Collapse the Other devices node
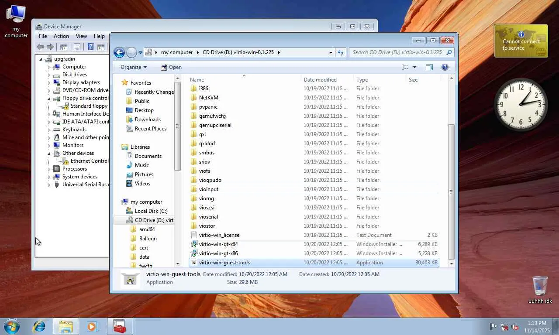The width and height of the screenshot is (559, 335). [x=49, y=153]
